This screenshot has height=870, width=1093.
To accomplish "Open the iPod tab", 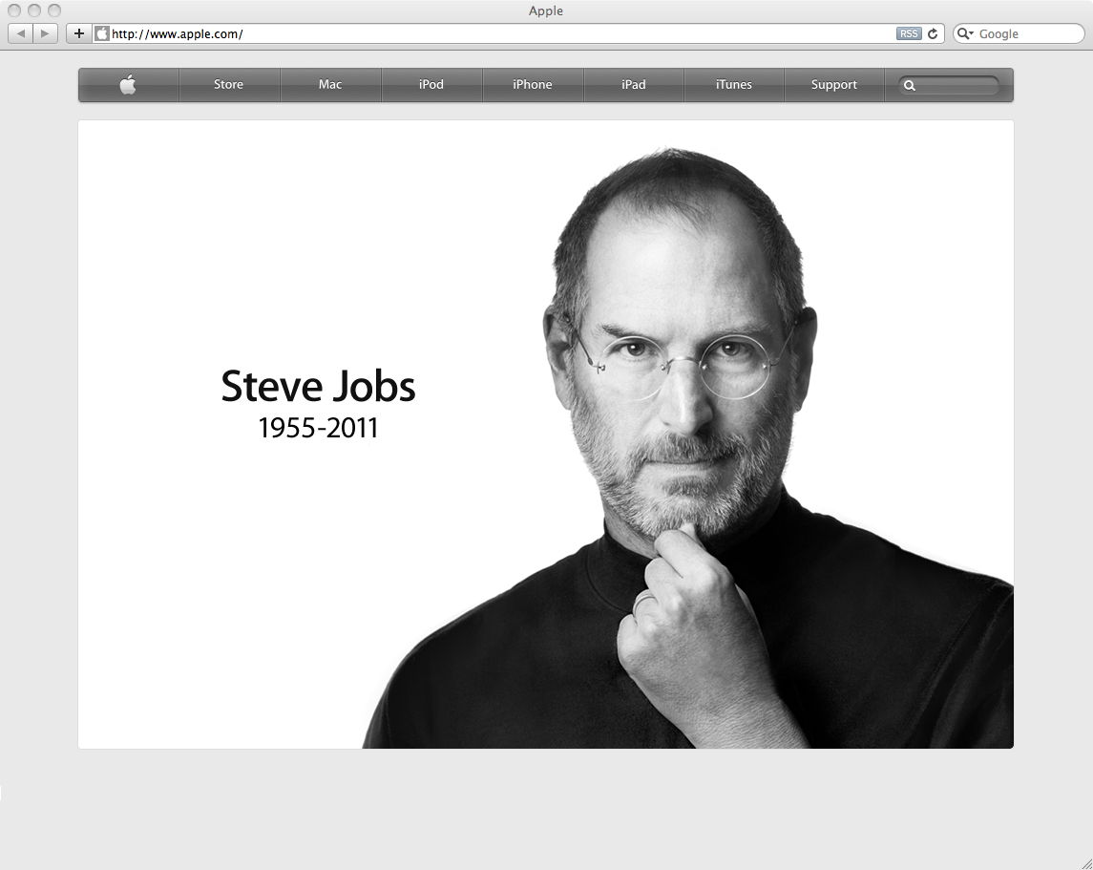I will point(431,84).
